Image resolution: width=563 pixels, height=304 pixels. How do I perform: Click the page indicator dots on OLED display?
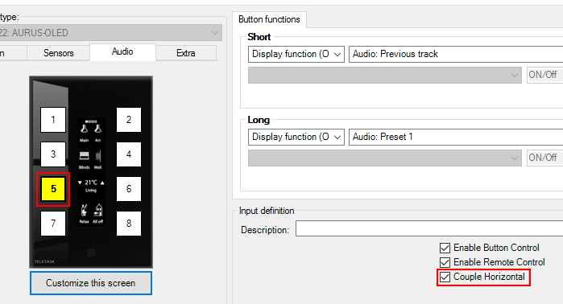pyautogui.click(x=91, y=121)
